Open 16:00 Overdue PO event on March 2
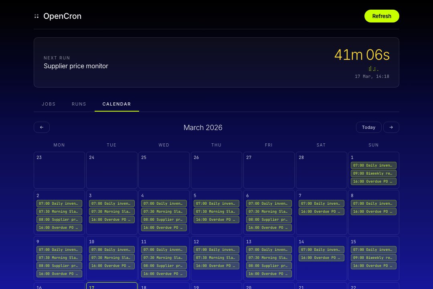Screen dimensions: 433x289 pyautogui.click(x=59, y=228)
